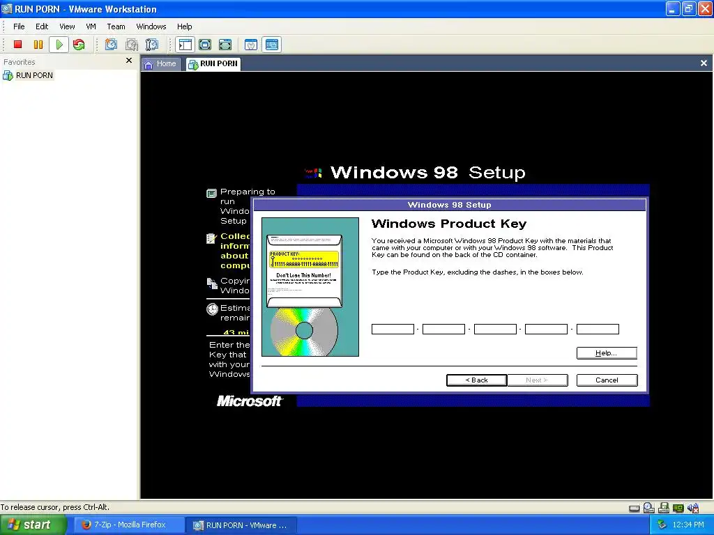
Task: Click the VMware Workstation taskbar button
Action: [x=241, y=525]
